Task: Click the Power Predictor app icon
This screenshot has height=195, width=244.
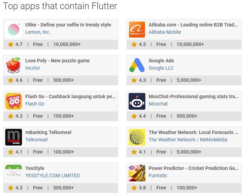Action: point(137,173)
